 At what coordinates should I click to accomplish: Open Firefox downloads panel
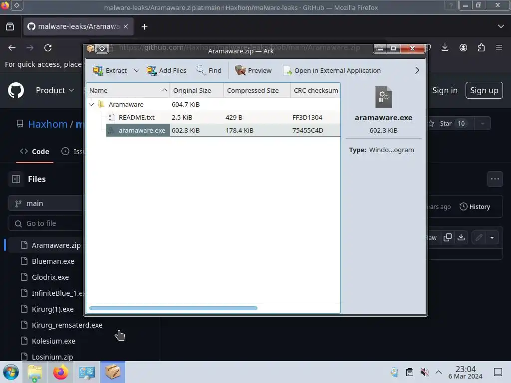tap(445, 47)
